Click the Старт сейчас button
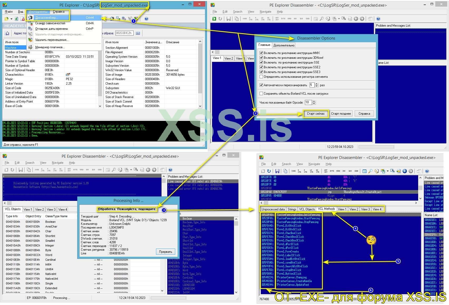This screenshot has width=449, height=305. click(x=316, y=114)
